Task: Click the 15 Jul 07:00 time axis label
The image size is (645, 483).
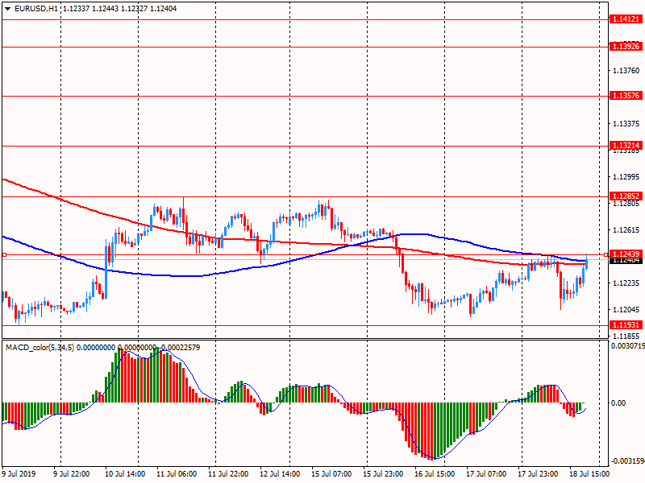Action: pos(331,473)
